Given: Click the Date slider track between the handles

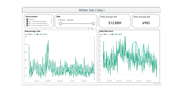Looking at the screenshot, I should 77,24.
